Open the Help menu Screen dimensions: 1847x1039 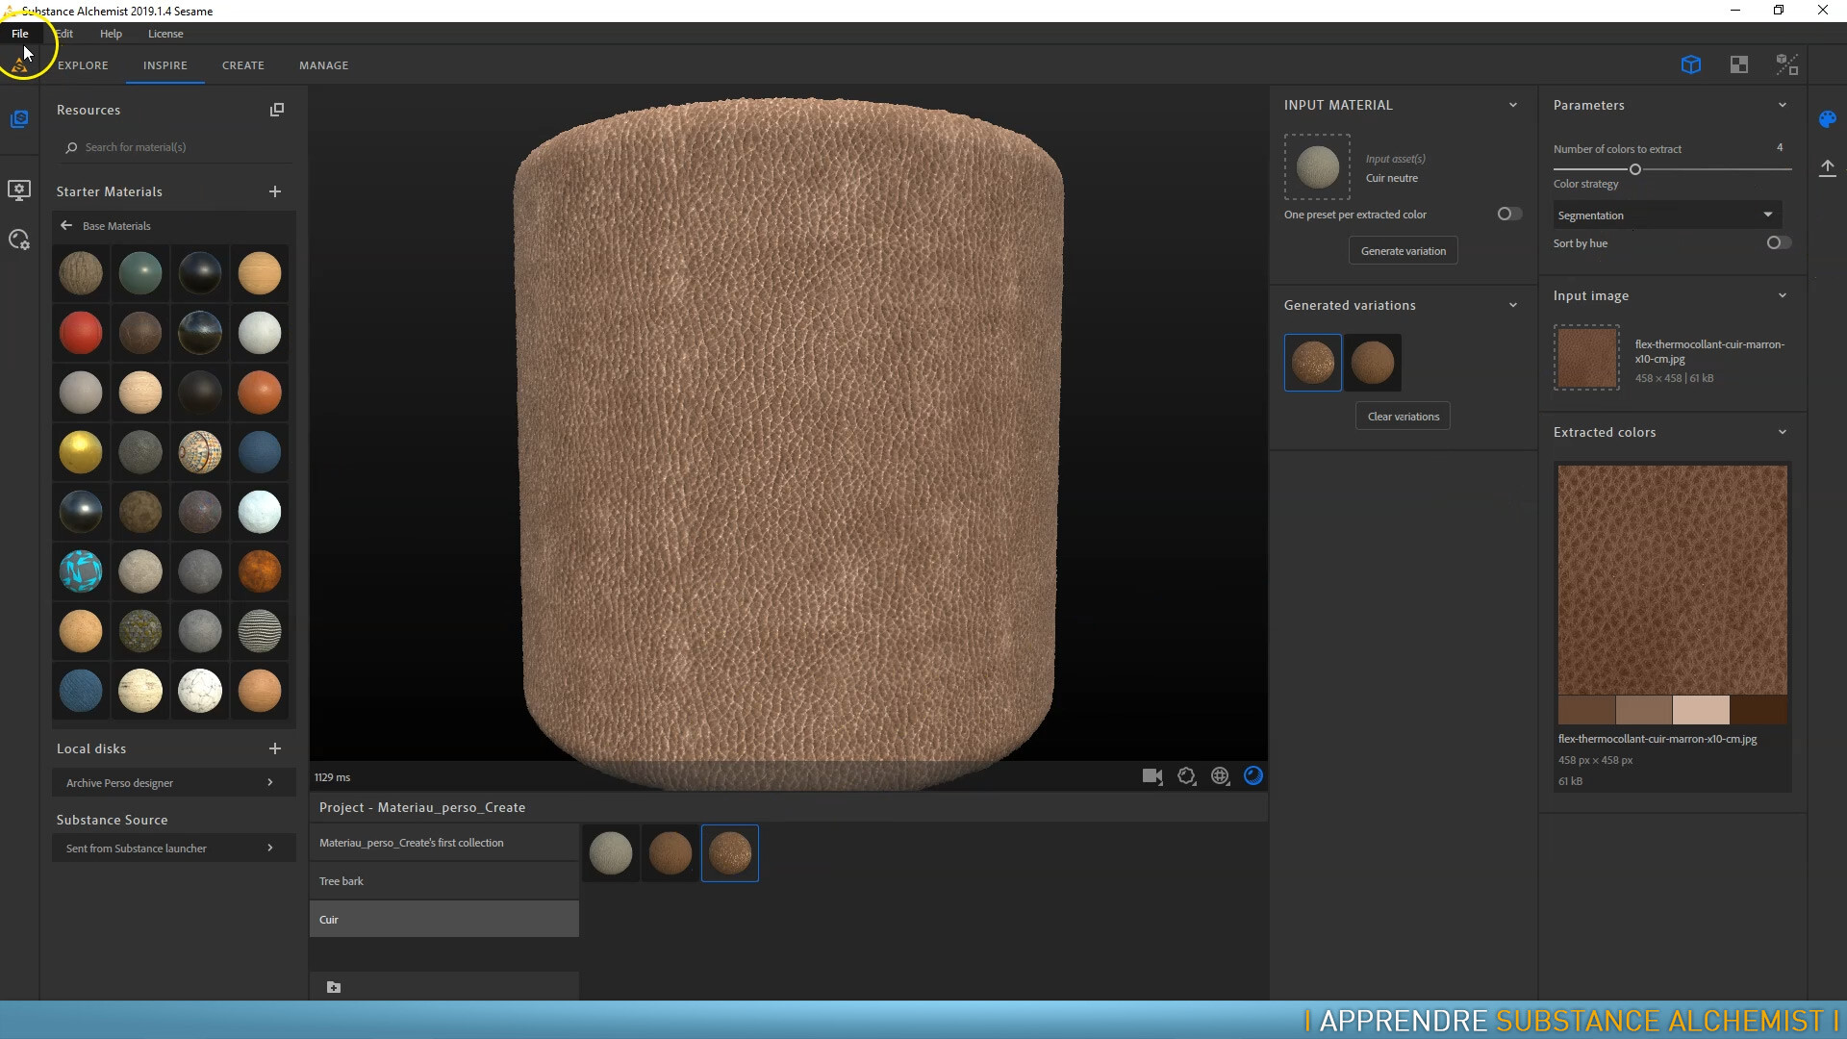pyautogui.click(x=111, y=34)
